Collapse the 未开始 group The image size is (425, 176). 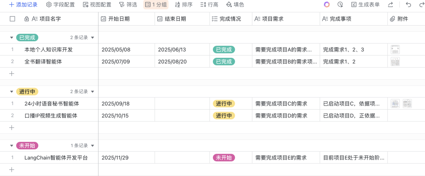(x=11, y=146)
